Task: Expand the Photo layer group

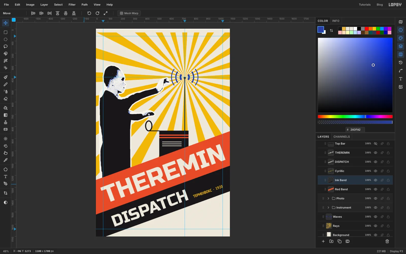Action: pos(328,198)
